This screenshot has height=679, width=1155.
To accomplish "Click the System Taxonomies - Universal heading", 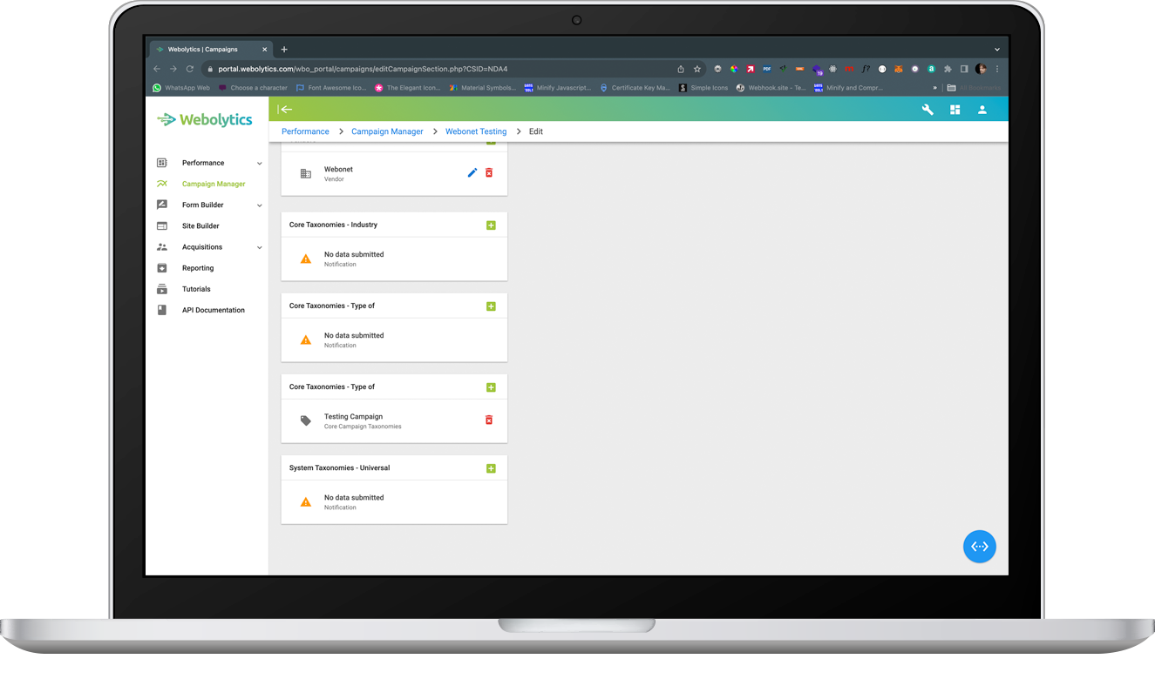I will click(x=339, y=468).
